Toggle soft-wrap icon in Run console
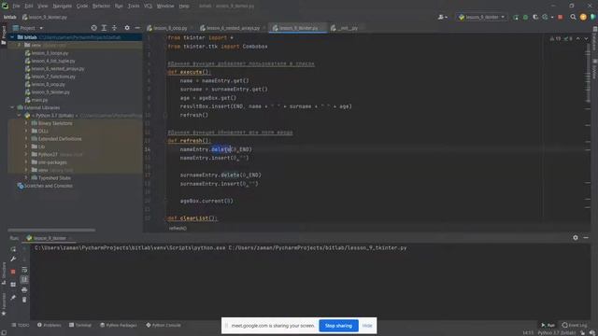This screenshot has width=598, height=336. pyautogui.click(x=24, y=270)
